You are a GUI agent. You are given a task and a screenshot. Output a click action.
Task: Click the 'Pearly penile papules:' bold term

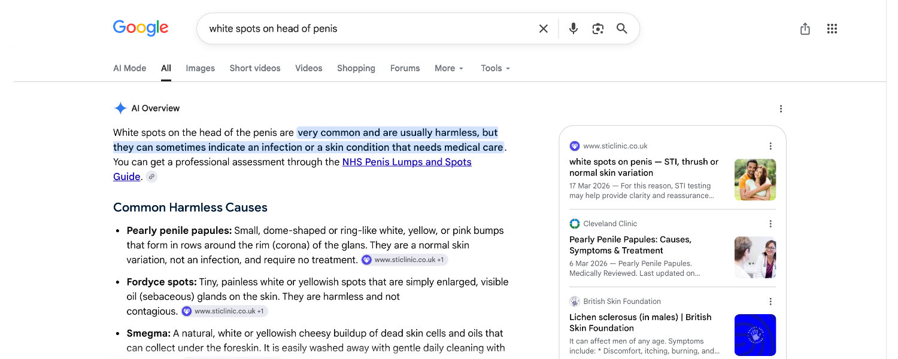[179, 230]
